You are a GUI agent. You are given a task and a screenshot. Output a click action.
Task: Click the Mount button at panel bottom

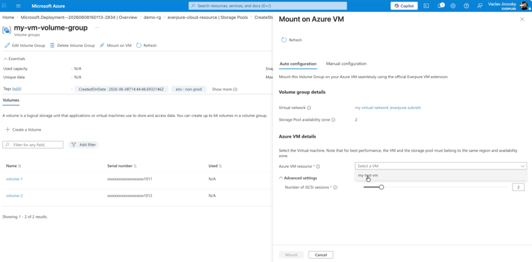click(291, 255)
